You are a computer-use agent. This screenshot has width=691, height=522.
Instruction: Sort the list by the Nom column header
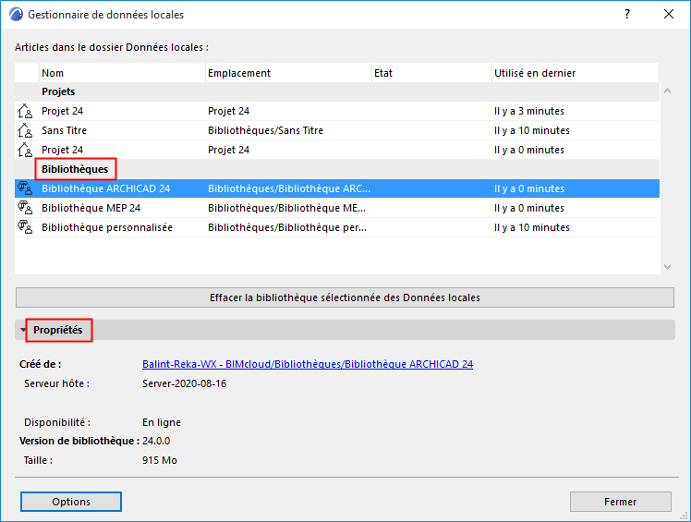(122, 73)
